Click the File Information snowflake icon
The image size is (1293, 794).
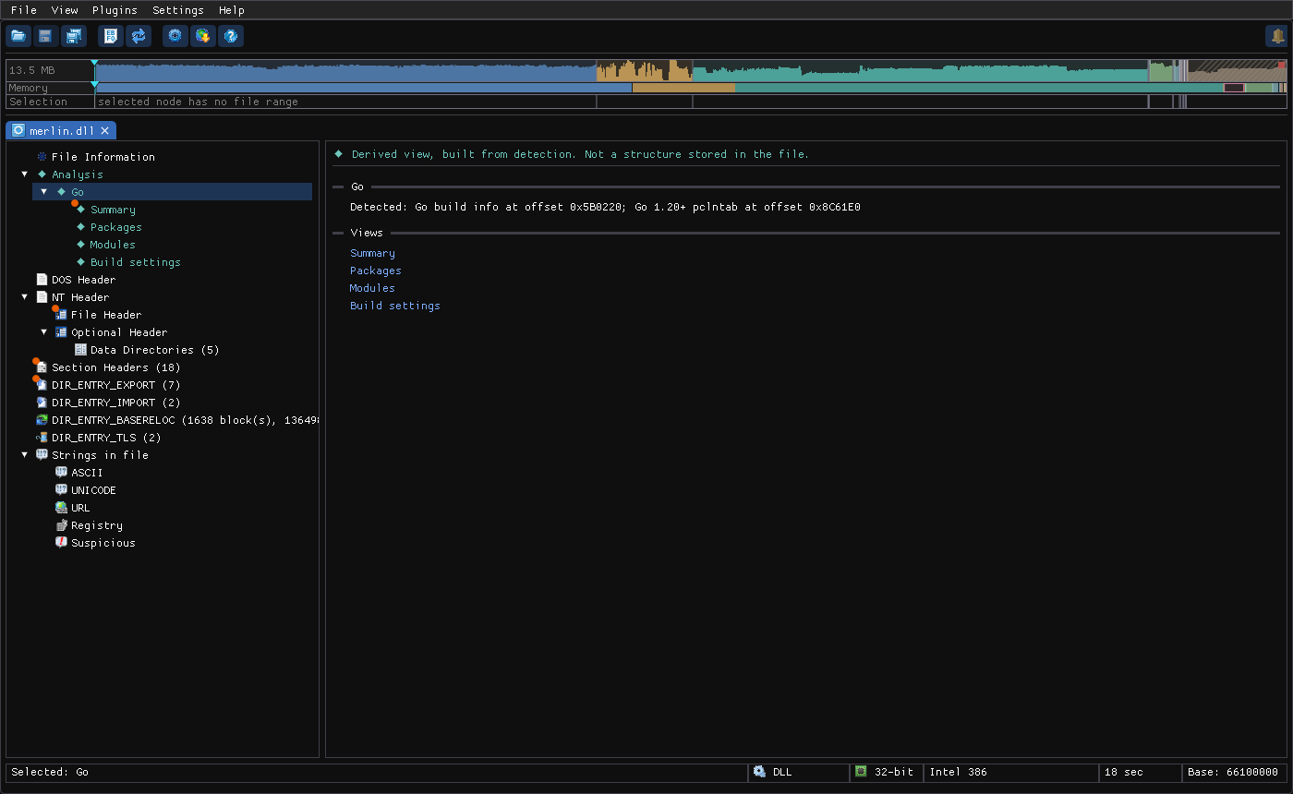[x=42, y=157]
